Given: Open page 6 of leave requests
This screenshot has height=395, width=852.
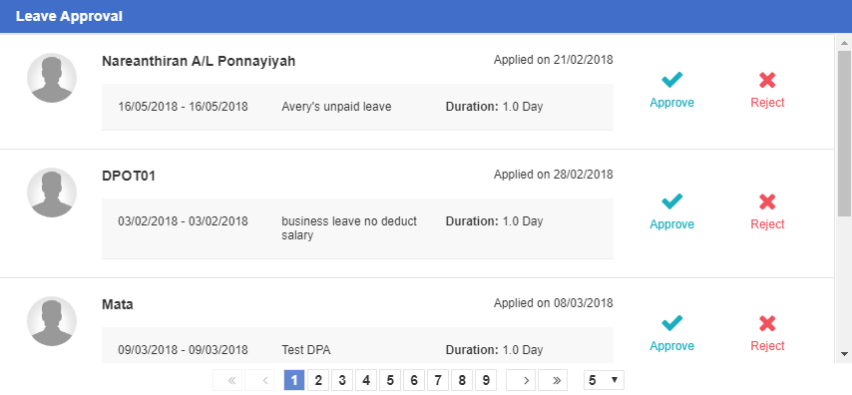Looking at the screenshot, I should (x=413, y=380).
